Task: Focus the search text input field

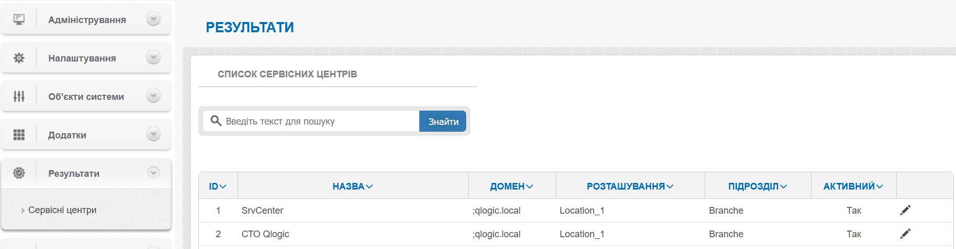Action: [319, 121]
